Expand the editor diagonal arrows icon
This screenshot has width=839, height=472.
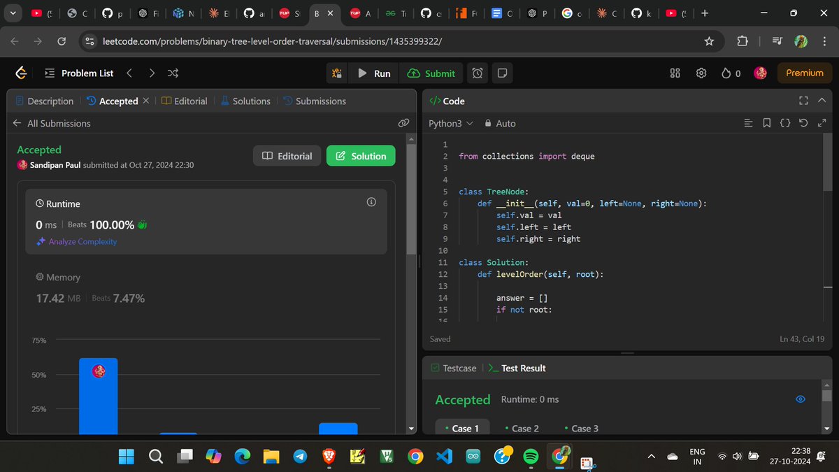(x=822, y=123)
